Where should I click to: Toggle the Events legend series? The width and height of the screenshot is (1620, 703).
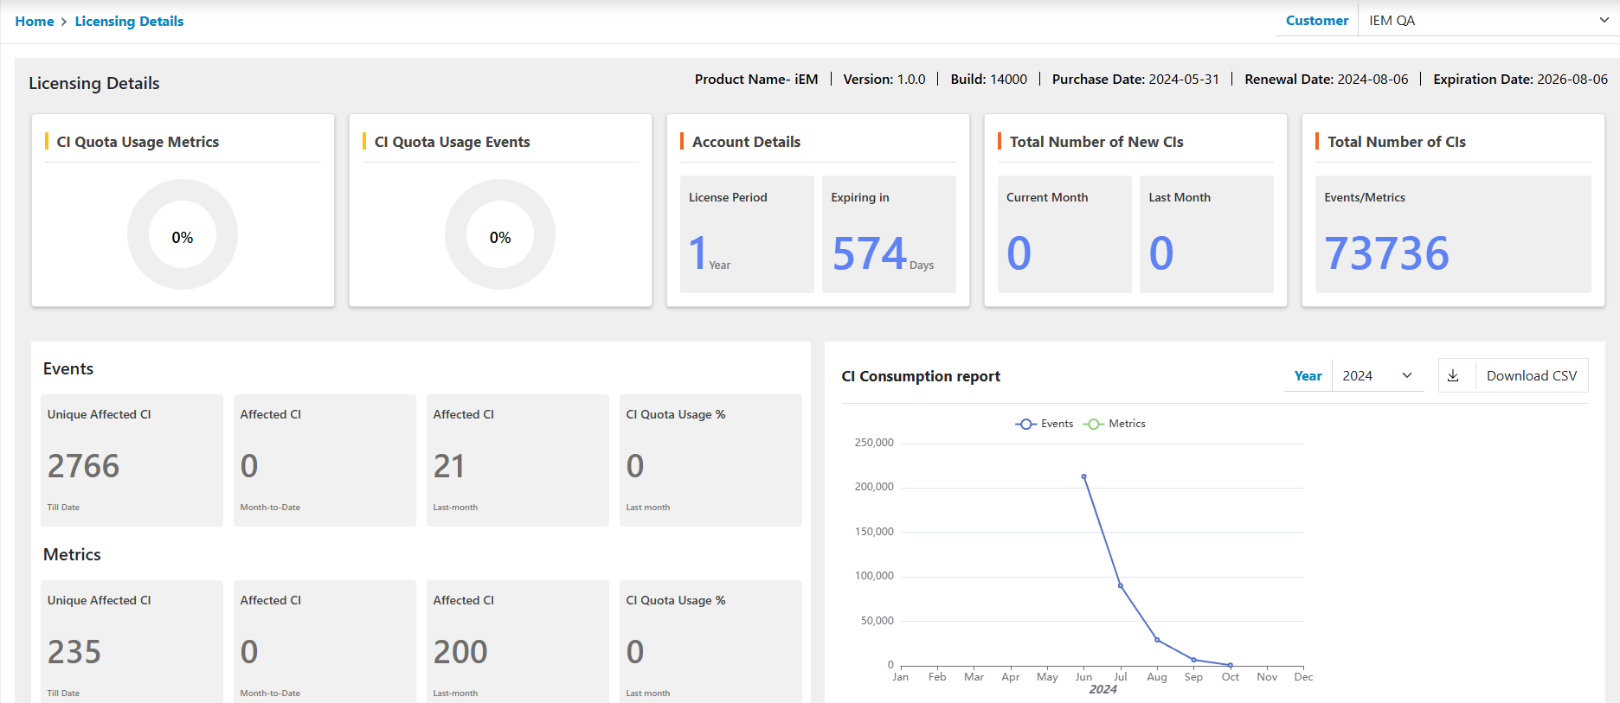[x=1045, y=424]
